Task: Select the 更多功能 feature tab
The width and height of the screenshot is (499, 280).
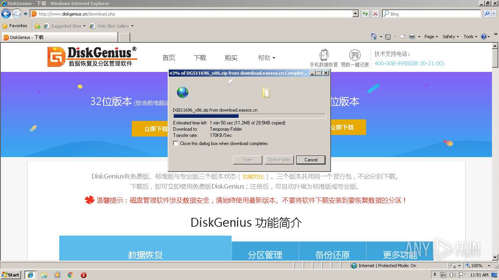Action: tap(400, 251)
